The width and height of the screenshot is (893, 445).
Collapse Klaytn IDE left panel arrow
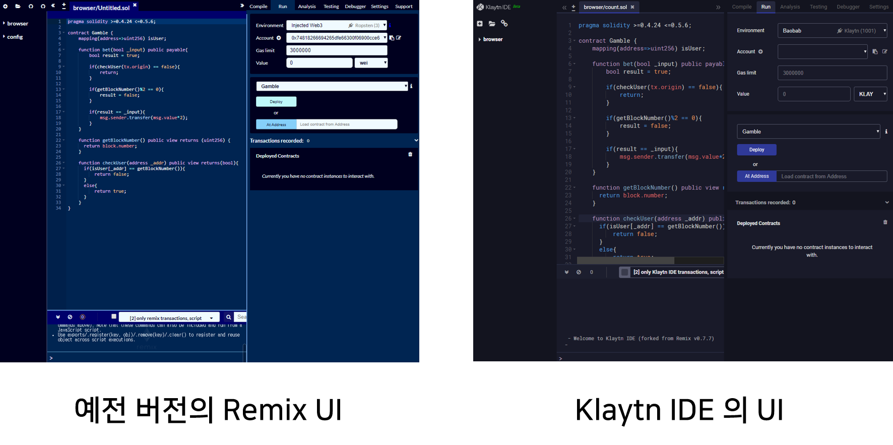tap(564, 8)
